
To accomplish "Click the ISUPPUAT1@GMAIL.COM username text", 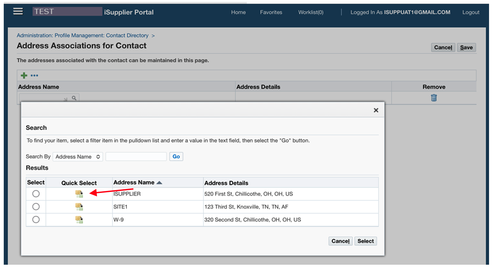I will (417, 12).
